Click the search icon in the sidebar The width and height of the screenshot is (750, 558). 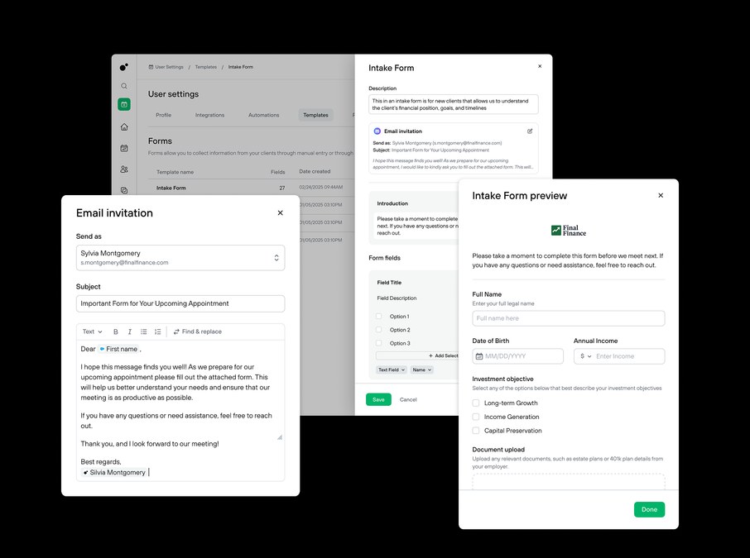coord(124,86)
